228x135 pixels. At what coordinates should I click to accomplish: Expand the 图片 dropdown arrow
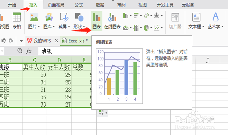point(39,27)
